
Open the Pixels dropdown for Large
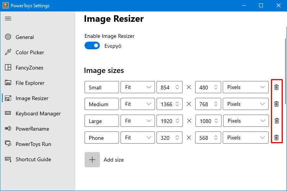[x=246, y=121]
